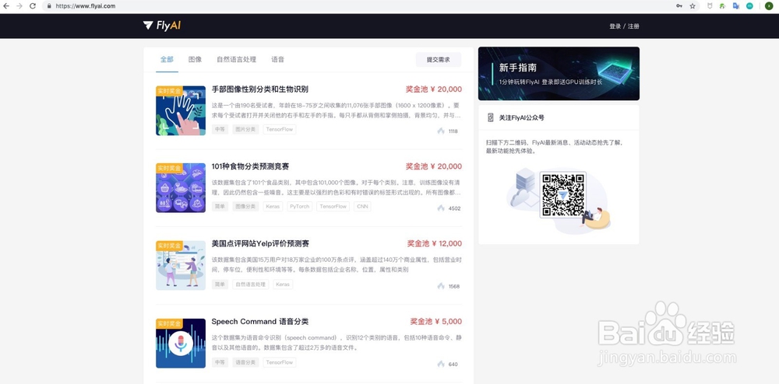Open the Speech Command microphone thumbnail
779x384 pixels.
[181, 344]
